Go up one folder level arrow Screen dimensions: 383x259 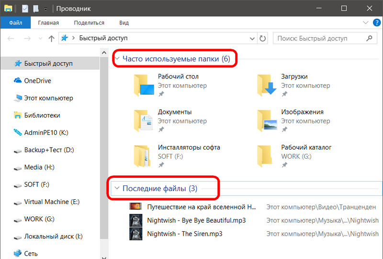point(51,38)
